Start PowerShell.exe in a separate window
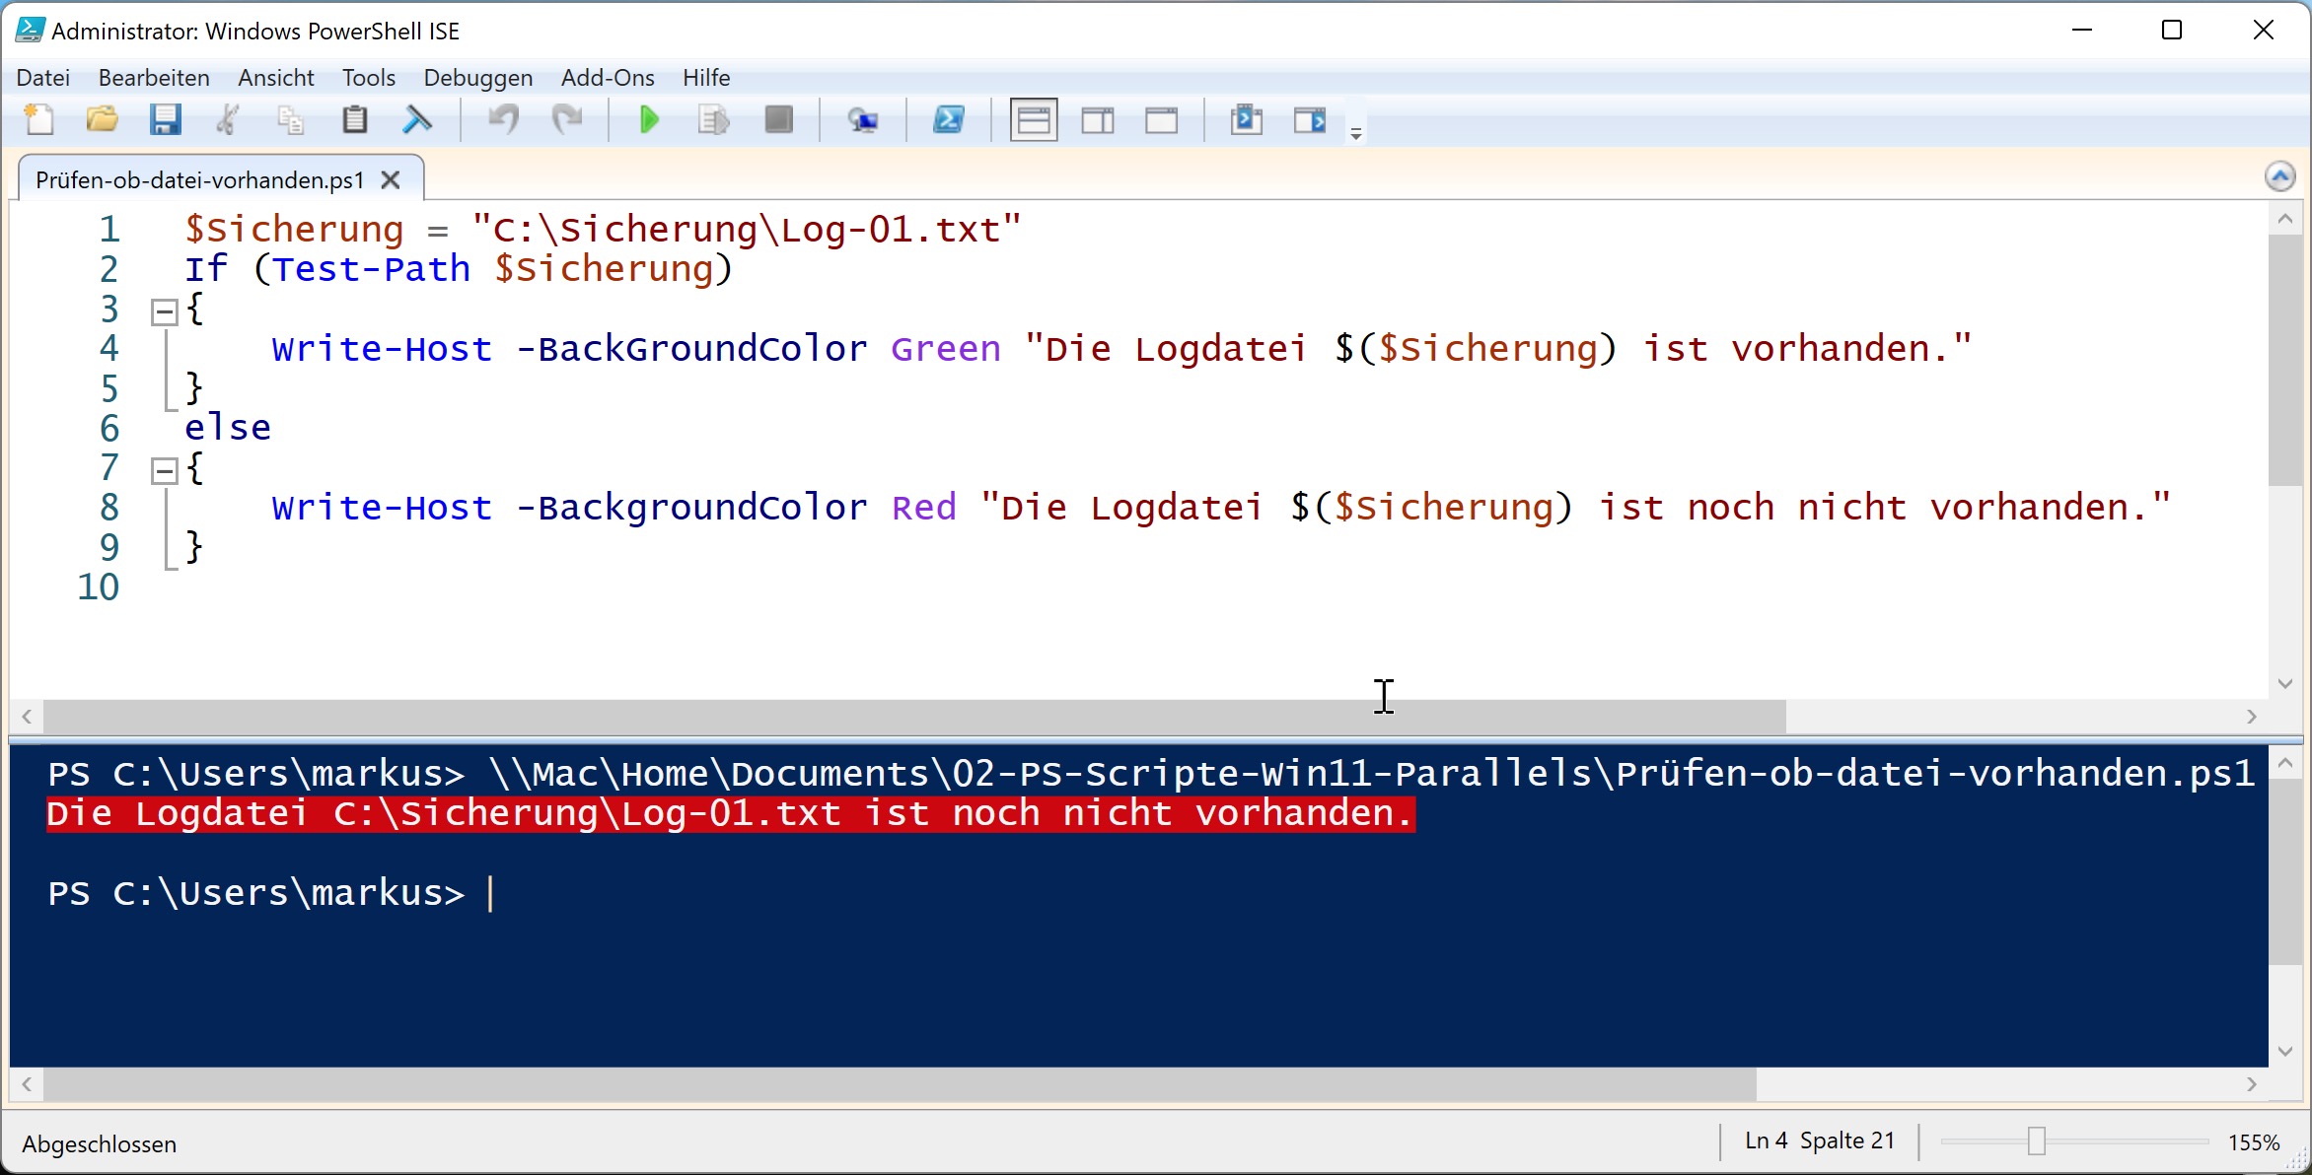The height and width of the screenshot is (1175, 2312). pyautogui.click(x=949, y=120)
